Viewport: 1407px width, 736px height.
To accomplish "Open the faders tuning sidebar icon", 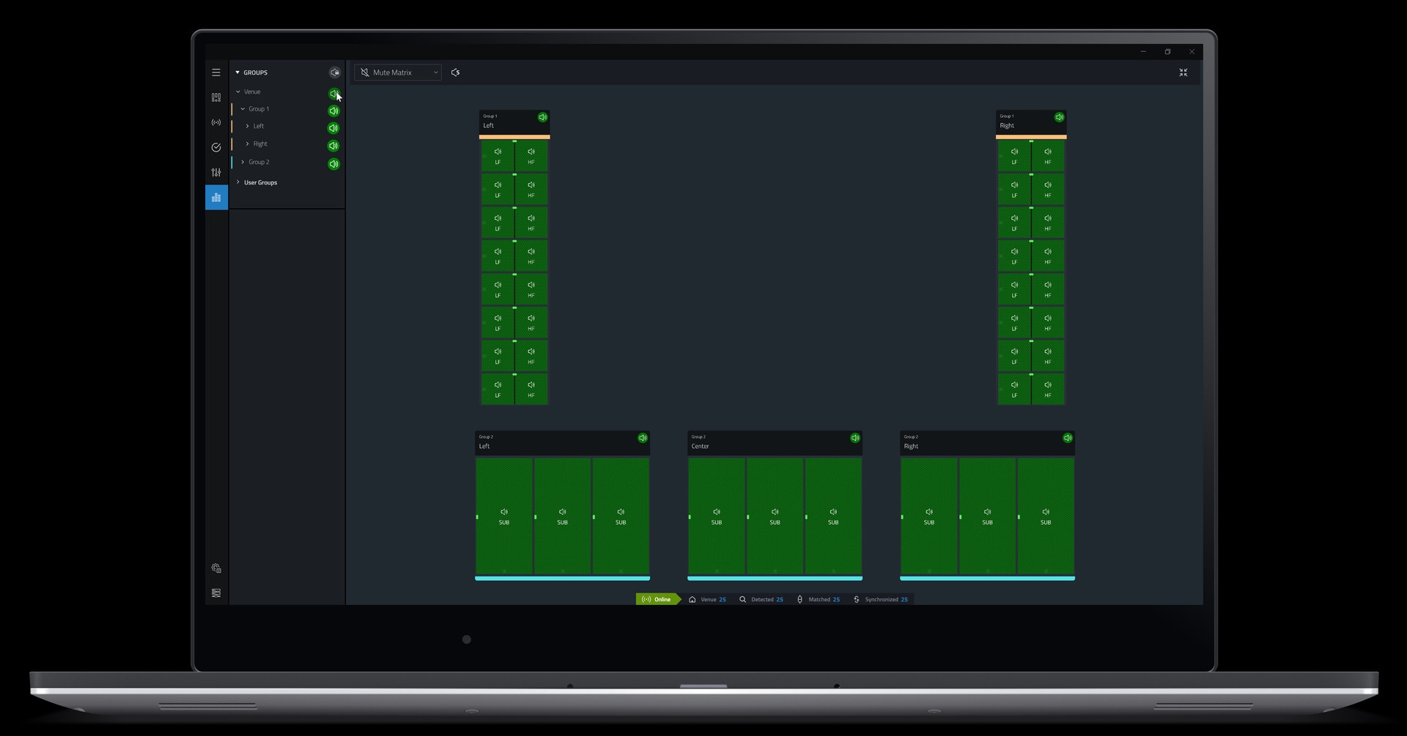I will (216, 172).
